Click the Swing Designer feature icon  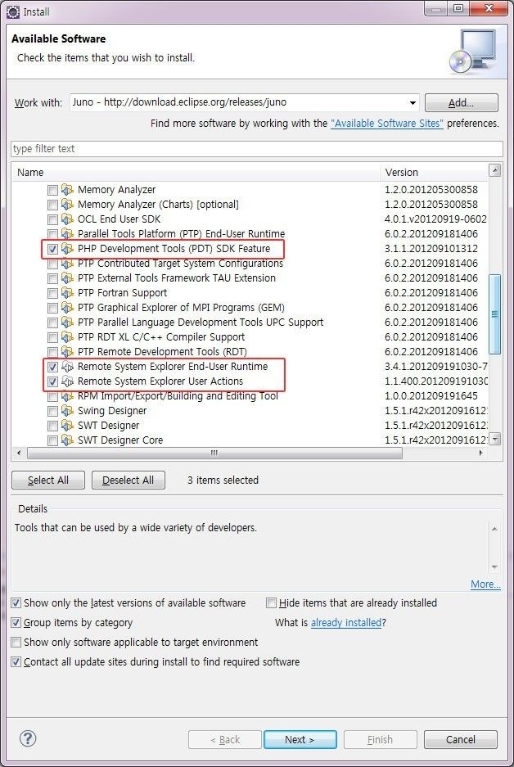67,411
